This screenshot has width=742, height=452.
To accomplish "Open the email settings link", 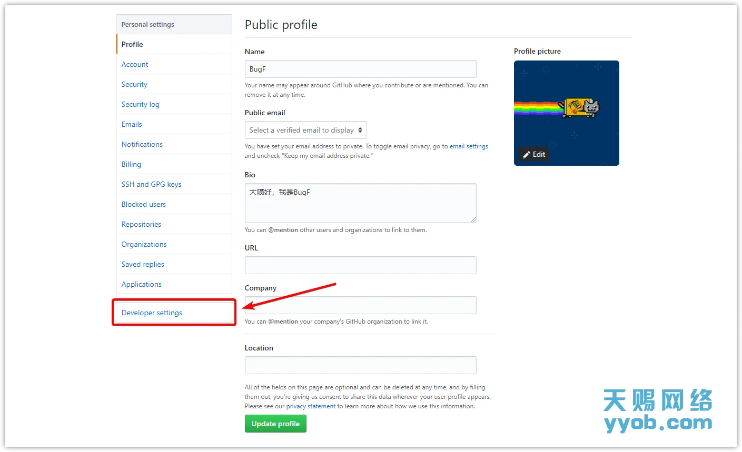I will (x=469, y=146).
